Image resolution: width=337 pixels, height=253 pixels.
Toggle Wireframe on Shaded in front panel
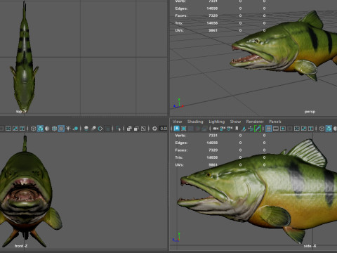tap(54, 129)
